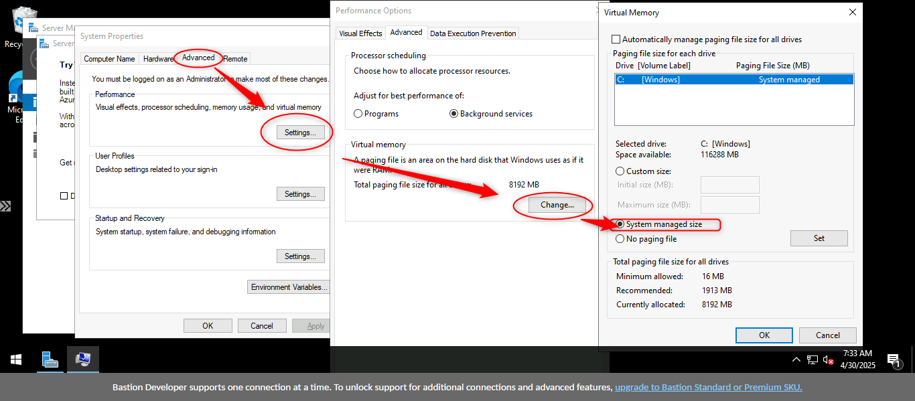Click OK in System Properties
The width and height of the screenshot is (915, 401).
coord(208,326)
